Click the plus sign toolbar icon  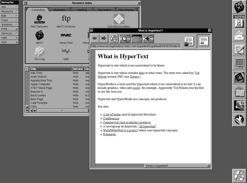tap(148, 38)
